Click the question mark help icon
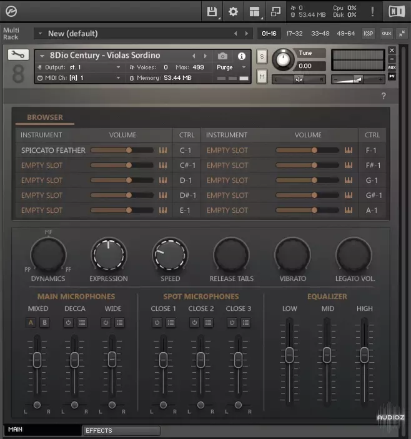The width and height of the screenshot is (411, 439). [384, 96]
